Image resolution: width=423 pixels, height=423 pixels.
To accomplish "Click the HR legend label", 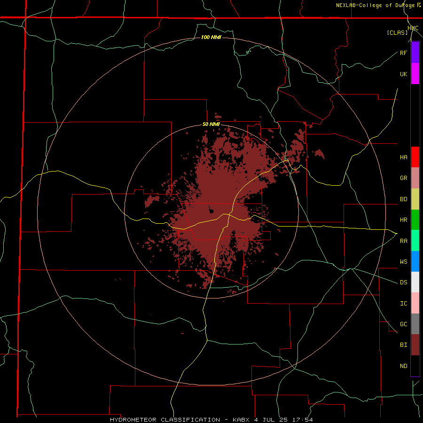I will [403, 220].
